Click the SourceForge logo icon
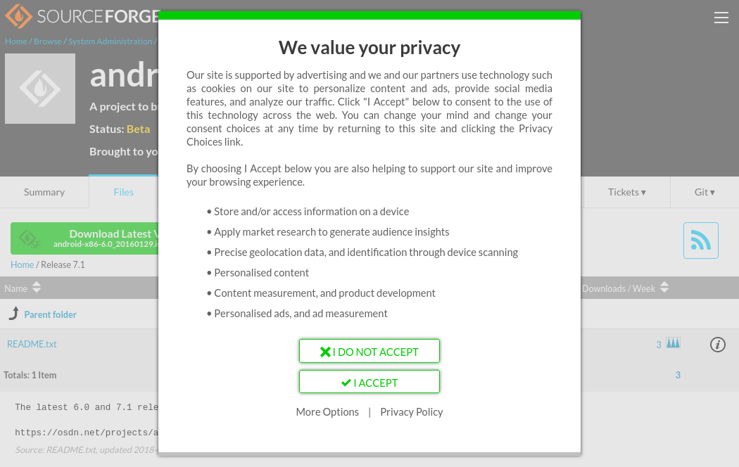Image resolution: width=739 pixels, height=467 pixels. [18, 16]
